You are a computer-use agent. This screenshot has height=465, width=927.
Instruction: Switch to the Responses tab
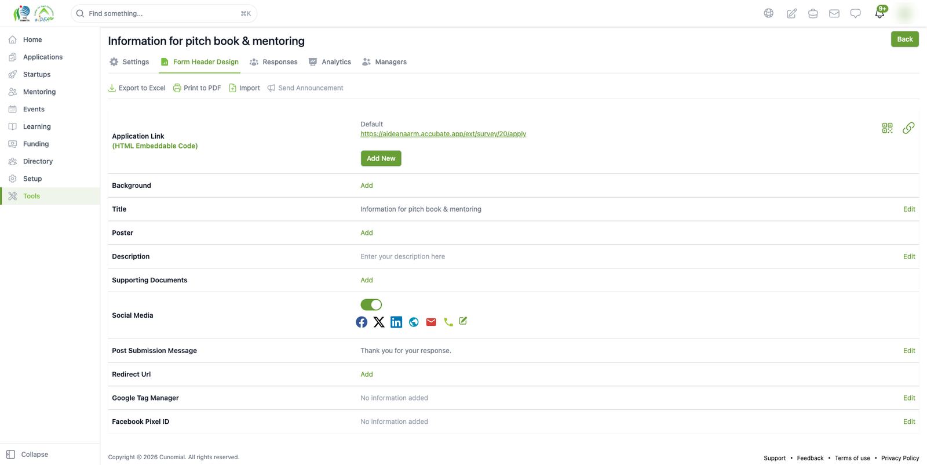click(273, 62)
